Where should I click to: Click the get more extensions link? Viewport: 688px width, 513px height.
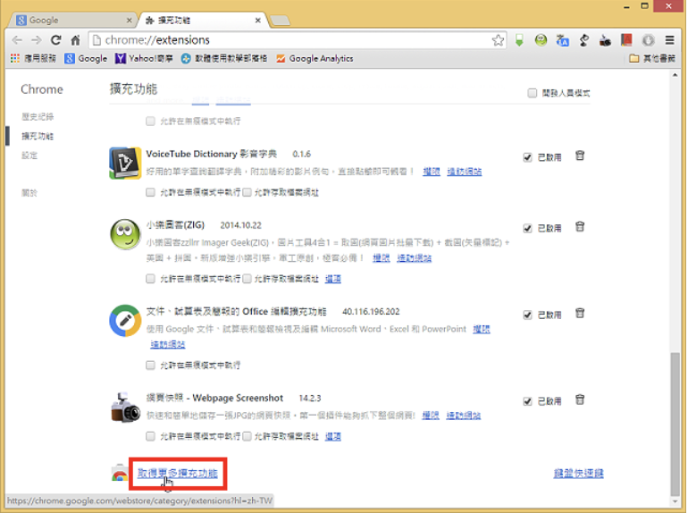pyautogui.click(x=177, y=473)
